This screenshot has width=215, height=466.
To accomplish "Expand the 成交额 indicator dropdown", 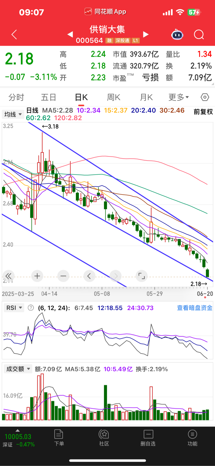I will 18,369.
